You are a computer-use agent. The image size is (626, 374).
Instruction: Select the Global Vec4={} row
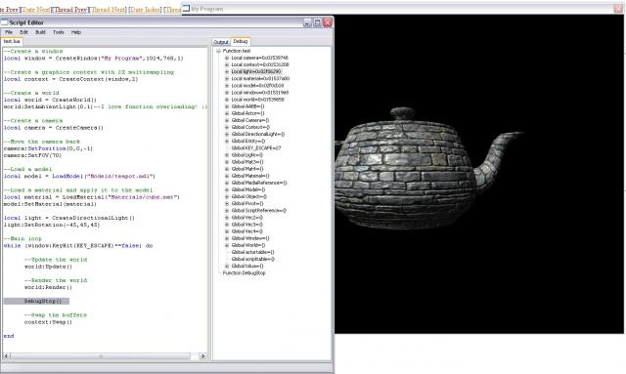(x=247, y=231)
